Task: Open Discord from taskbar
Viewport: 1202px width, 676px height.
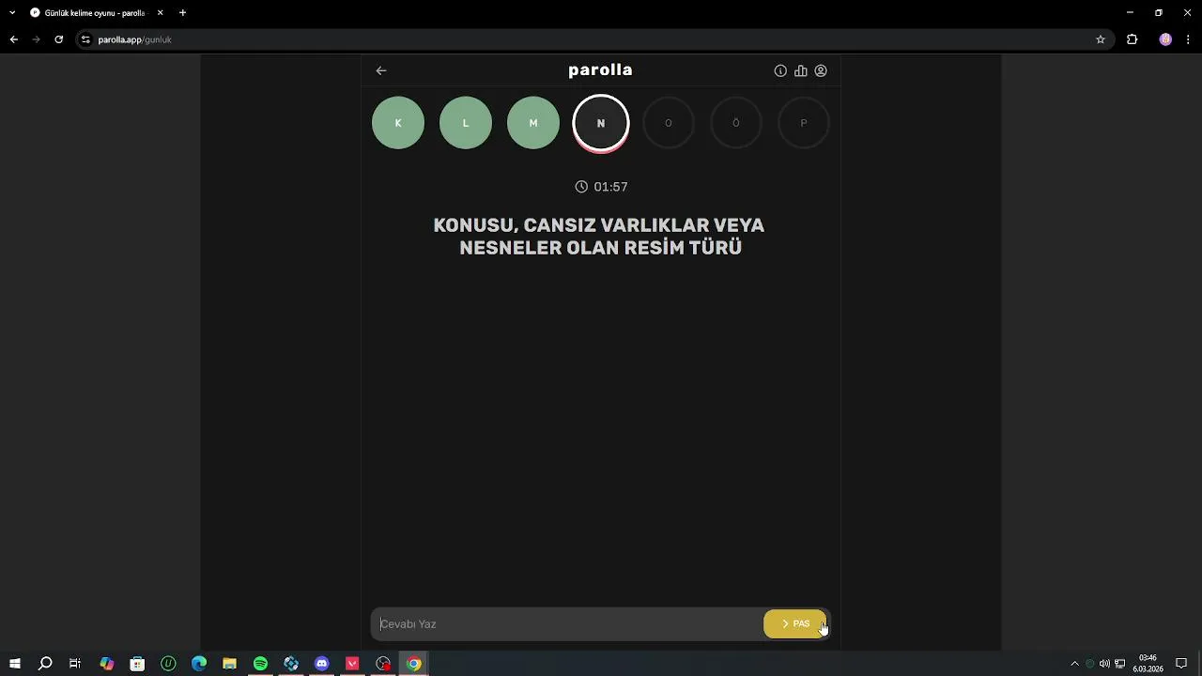Action: (322, 664)
